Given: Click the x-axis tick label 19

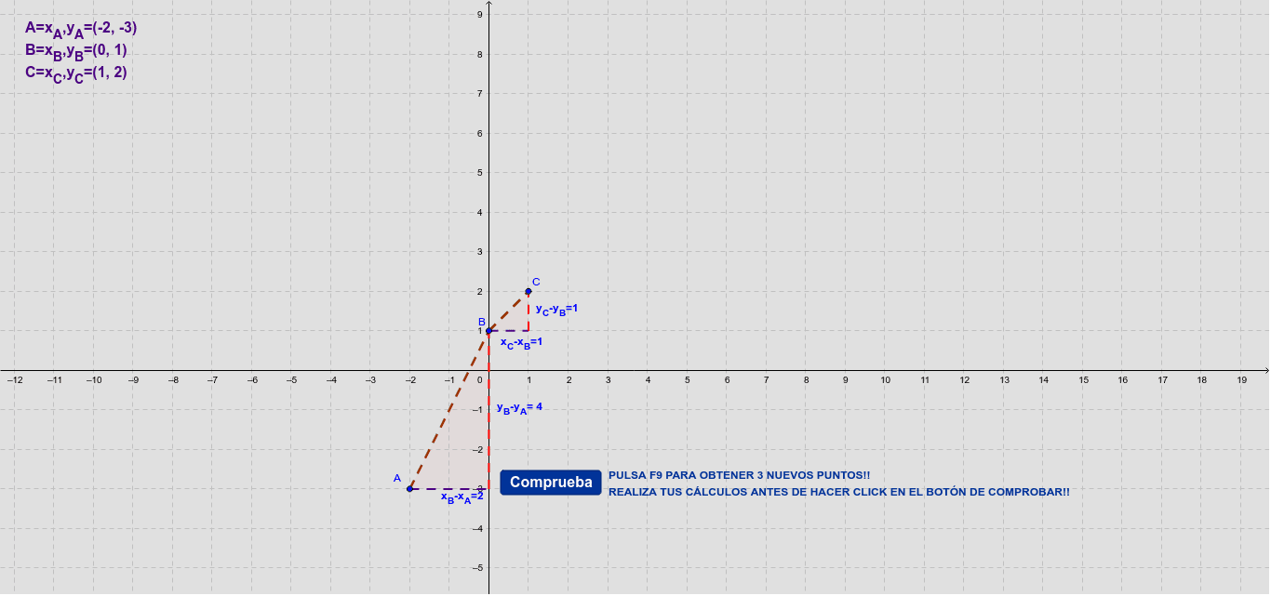Looking at the screenshot, I should pos(1242,379).
